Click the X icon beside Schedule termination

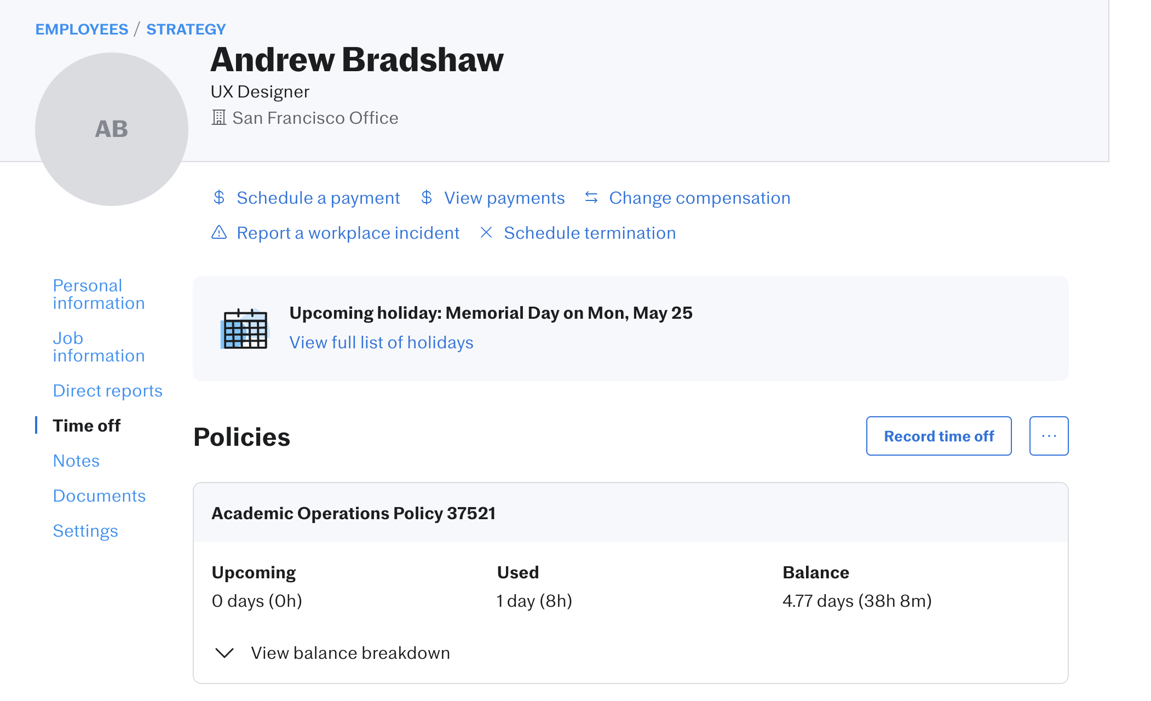coord(486,233)
